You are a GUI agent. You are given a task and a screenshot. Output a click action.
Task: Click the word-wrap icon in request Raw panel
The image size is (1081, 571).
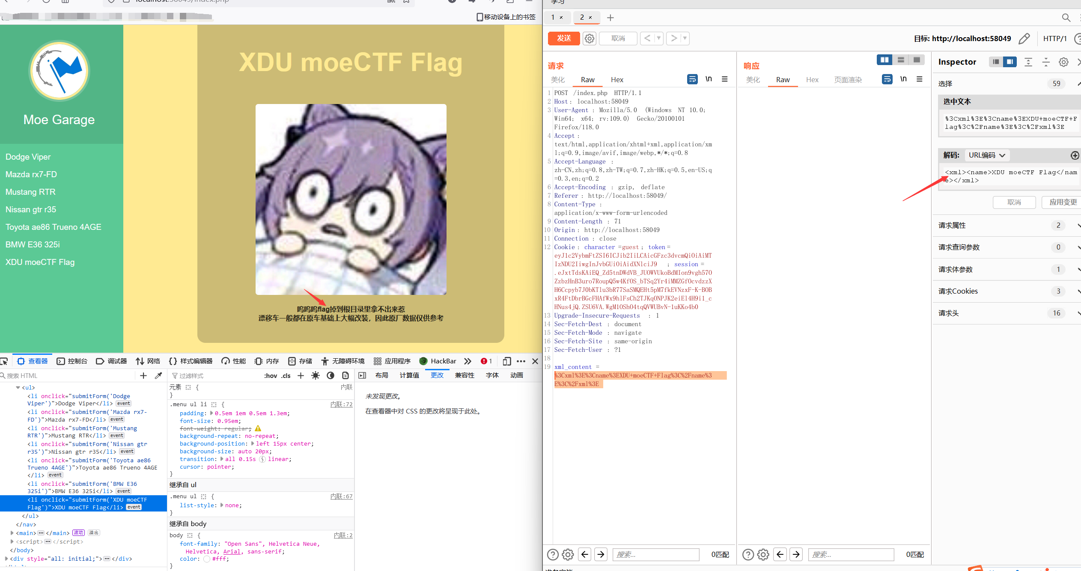pos(692,79)
